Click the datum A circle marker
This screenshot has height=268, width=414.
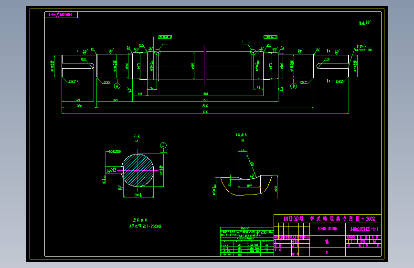coord(117,86)
